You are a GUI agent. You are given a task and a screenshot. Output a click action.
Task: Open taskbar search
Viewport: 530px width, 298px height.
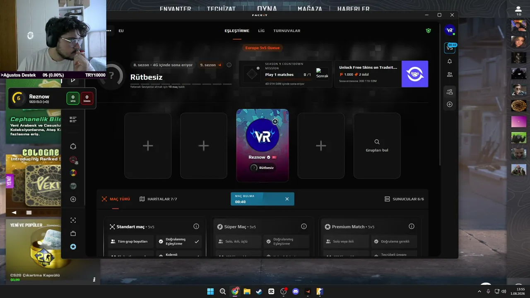[x=223, y=291]
